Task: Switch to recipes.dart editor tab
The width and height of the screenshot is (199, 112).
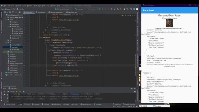Action: click(40, 12)
